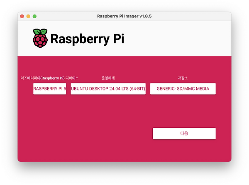Image resolution: width=249 pixels, height=185 pixels.
Task: Click the Raspberry Pi berry logo
Action: point(40,39)
